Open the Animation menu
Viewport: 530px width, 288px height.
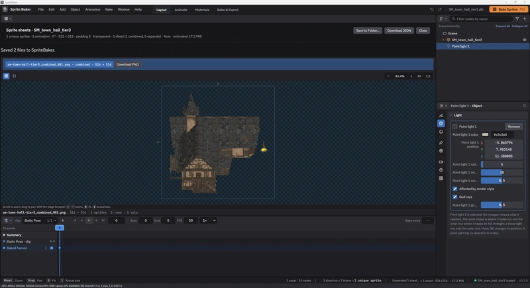[93, 9]
